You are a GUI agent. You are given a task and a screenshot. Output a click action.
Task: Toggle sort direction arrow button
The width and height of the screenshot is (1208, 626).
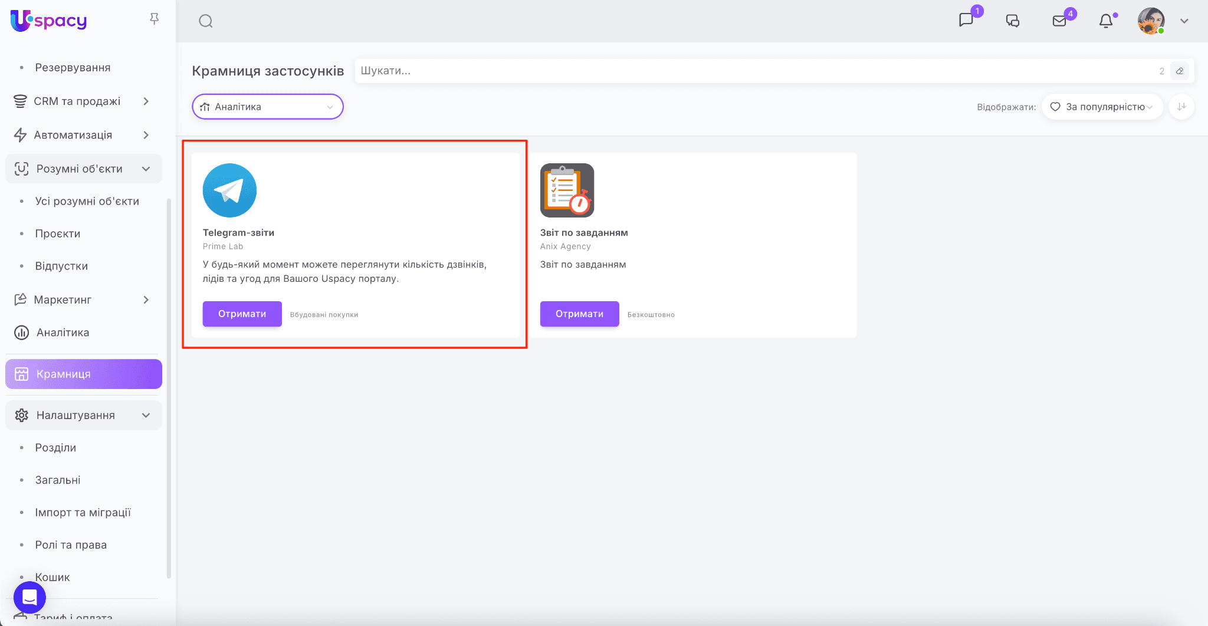pos(1181,107)
